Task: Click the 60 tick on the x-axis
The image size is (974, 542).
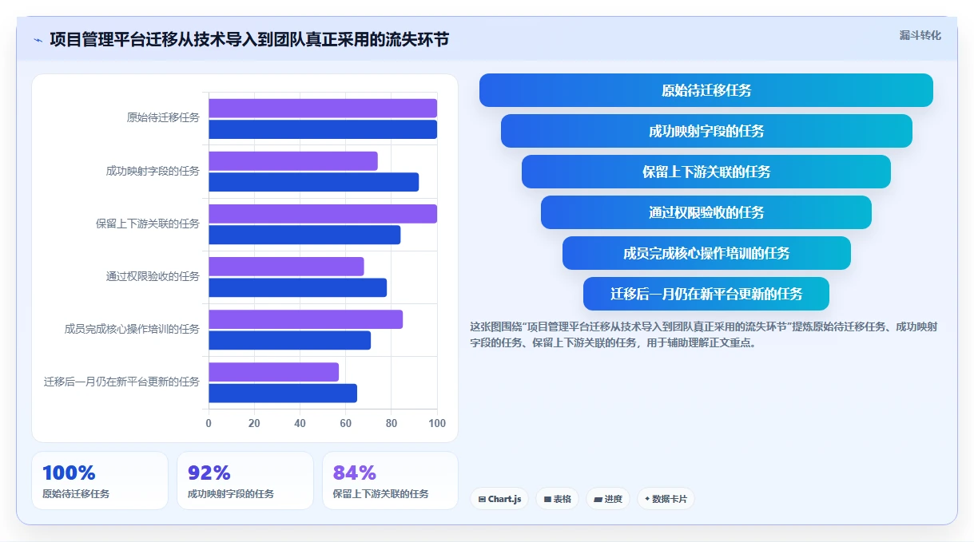Action: pyautogui.click(x=346, y=423)
